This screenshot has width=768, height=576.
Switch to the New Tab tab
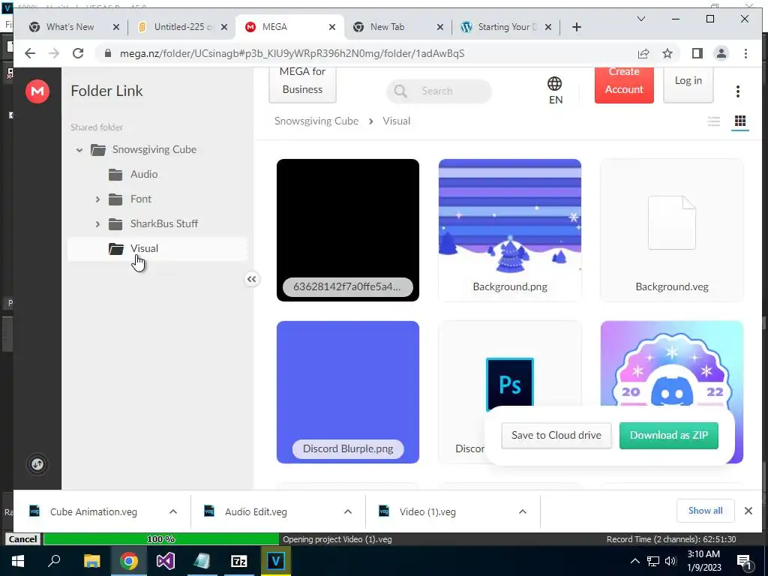tap(387, 27)
